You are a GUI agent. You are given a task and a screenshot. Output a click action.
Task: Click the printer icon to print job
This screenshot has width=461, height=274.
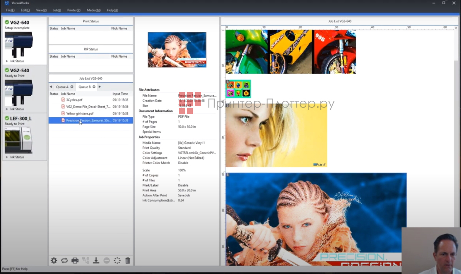75,261
